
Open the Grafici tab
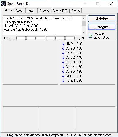coord(76,11)
